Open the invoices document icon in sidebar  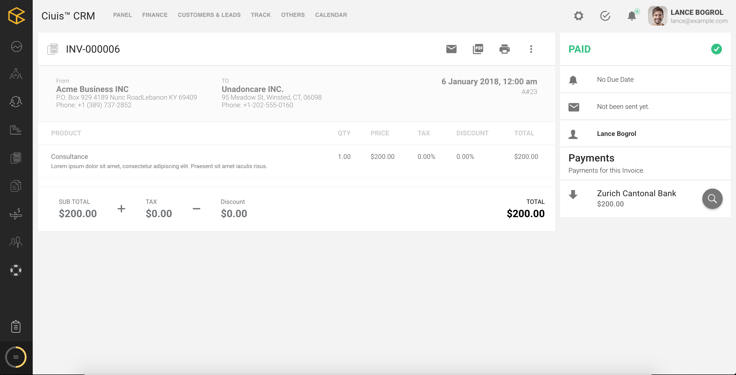16,158
